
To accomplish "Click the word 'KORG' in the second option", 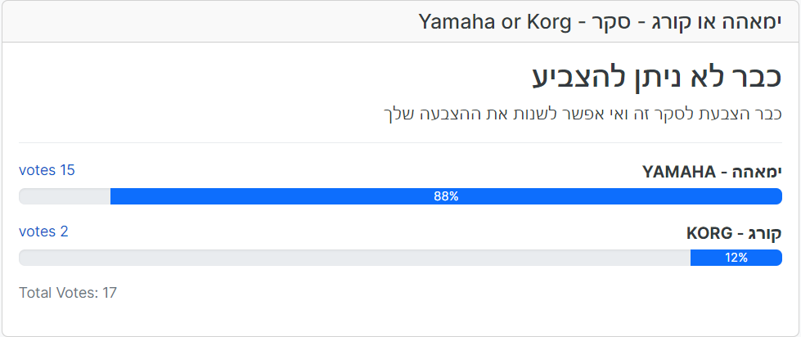I will click(709, 234).
